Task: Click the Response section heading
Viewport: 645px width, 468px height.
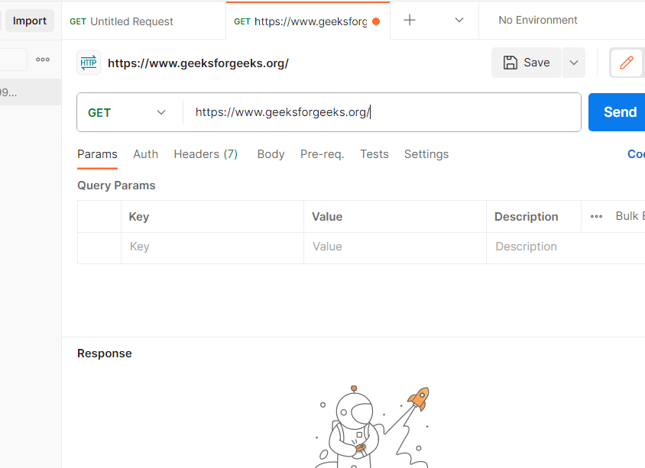Action: 105,353
